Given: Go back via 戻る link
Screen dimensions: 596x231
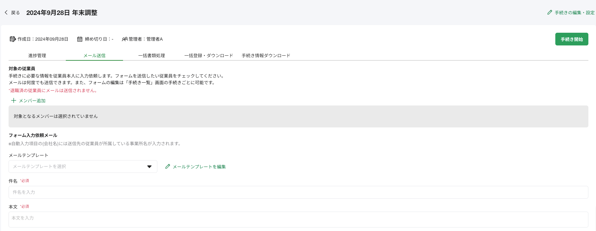Looking at the screenshot, I should (x=15, y=13).
